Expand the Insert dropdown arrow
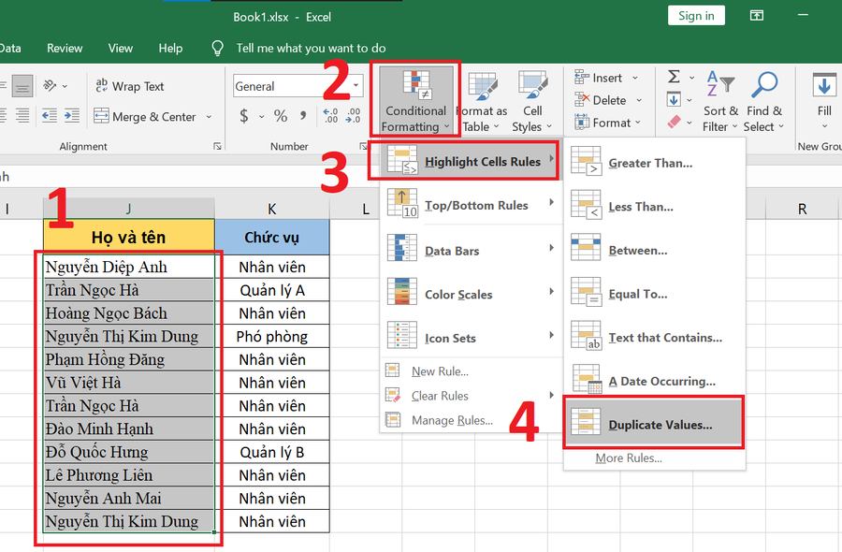842x552 pixels. [x=634, y=78]
